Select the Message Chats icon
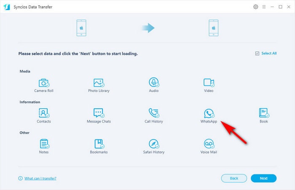The image size is (295, 190). point(99,113)
